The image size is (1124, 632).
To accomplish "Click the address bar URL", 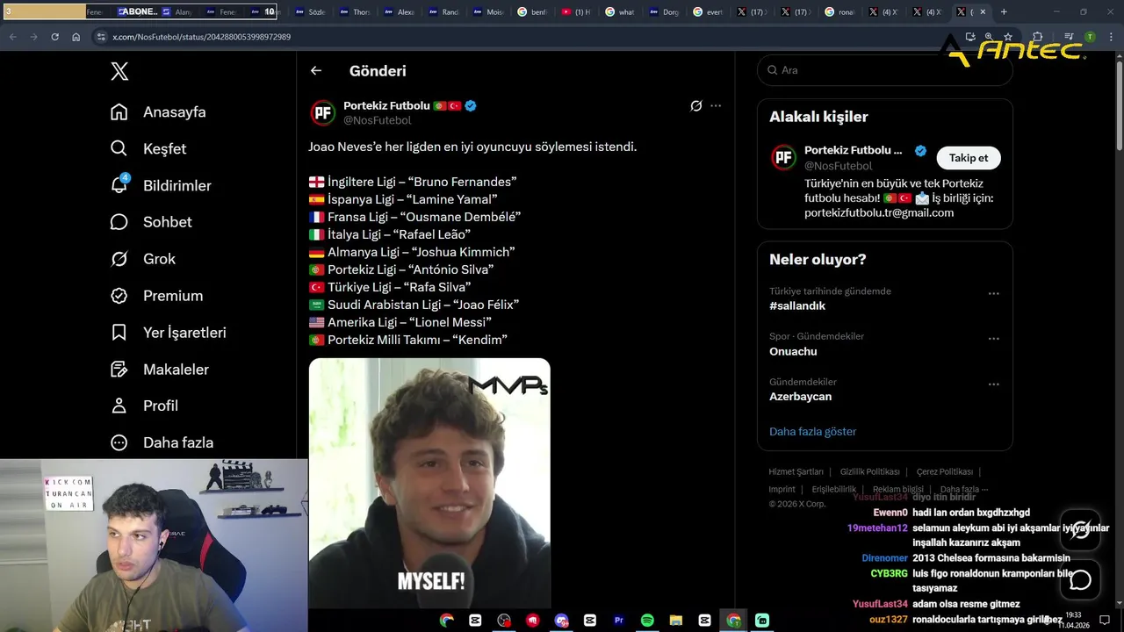I will pos(202,37).
